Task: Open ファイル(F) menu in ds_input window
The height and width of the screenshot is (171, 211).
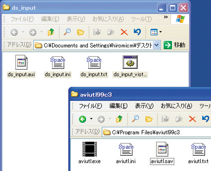Action: pyautogui.click(x=22, y=19)
